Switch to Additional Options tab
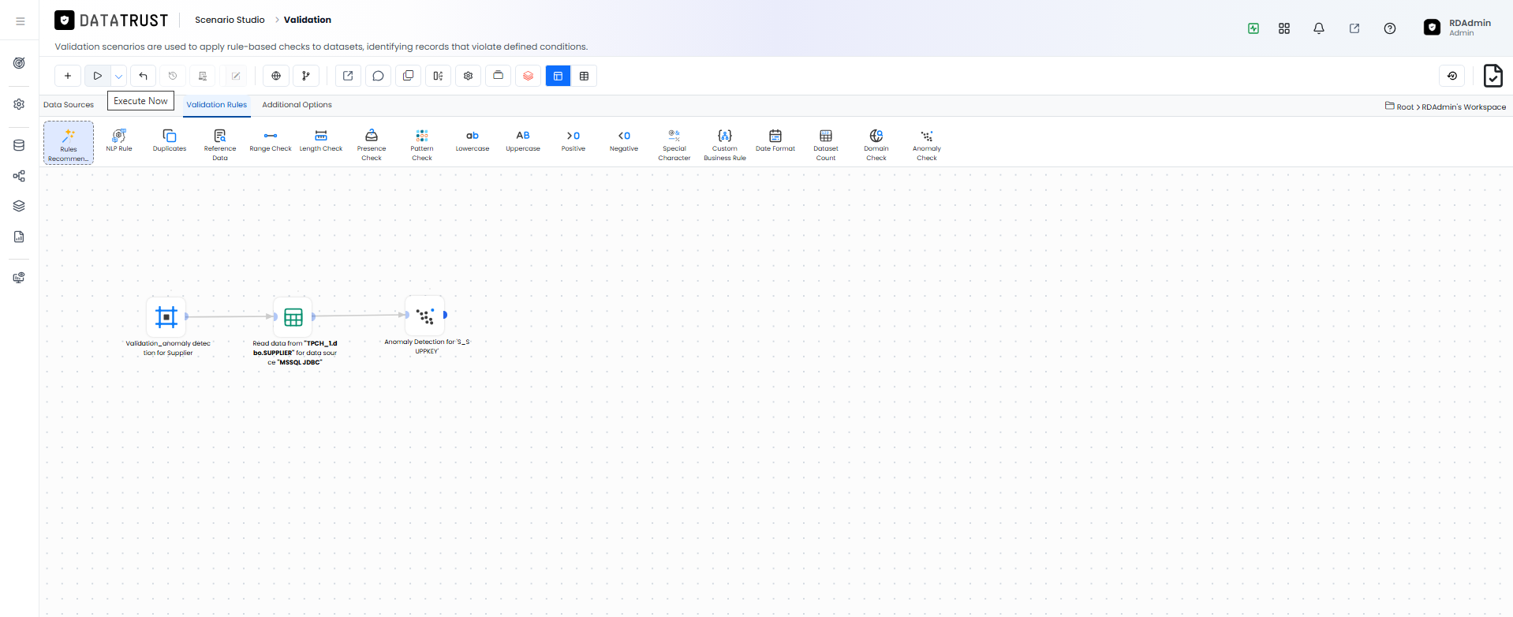The image size is (1513, 617). click(297, 104)
